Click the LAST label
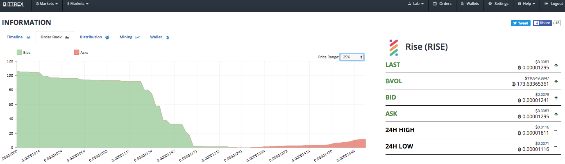 [x=393, y=65]
